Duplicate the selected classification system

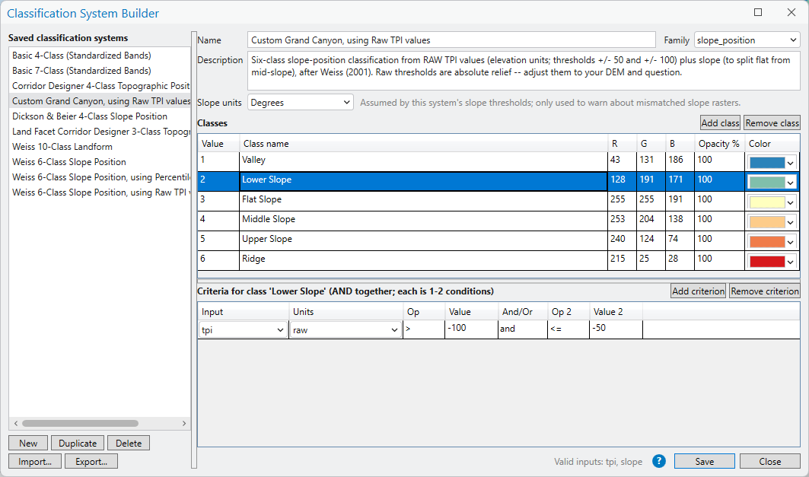tap(78, 443)
